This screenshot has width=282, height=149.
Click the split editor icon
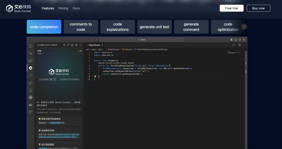[x=240, y=45]
